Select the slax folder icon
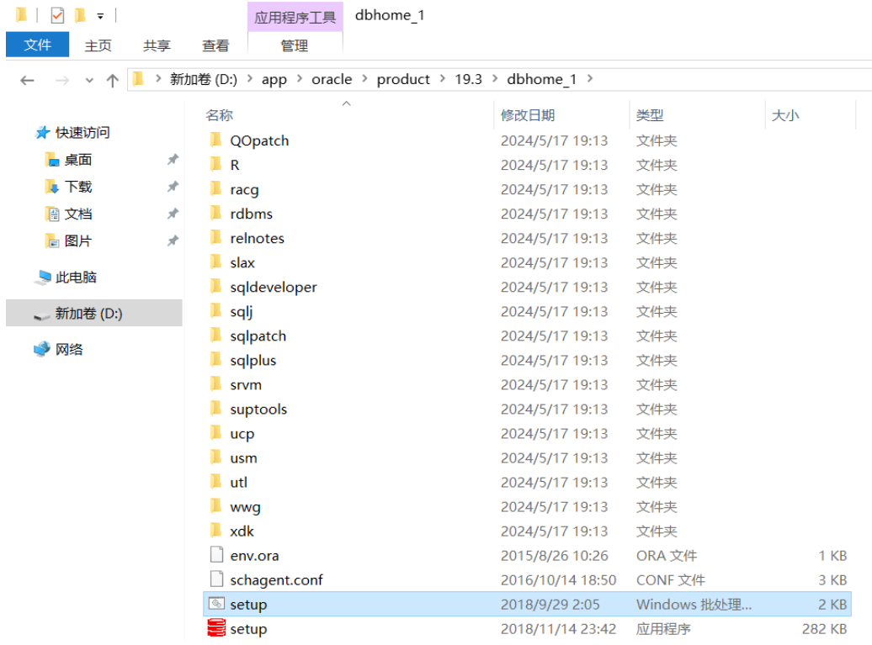The image size is (872, 645). click(x=216, y=262)
